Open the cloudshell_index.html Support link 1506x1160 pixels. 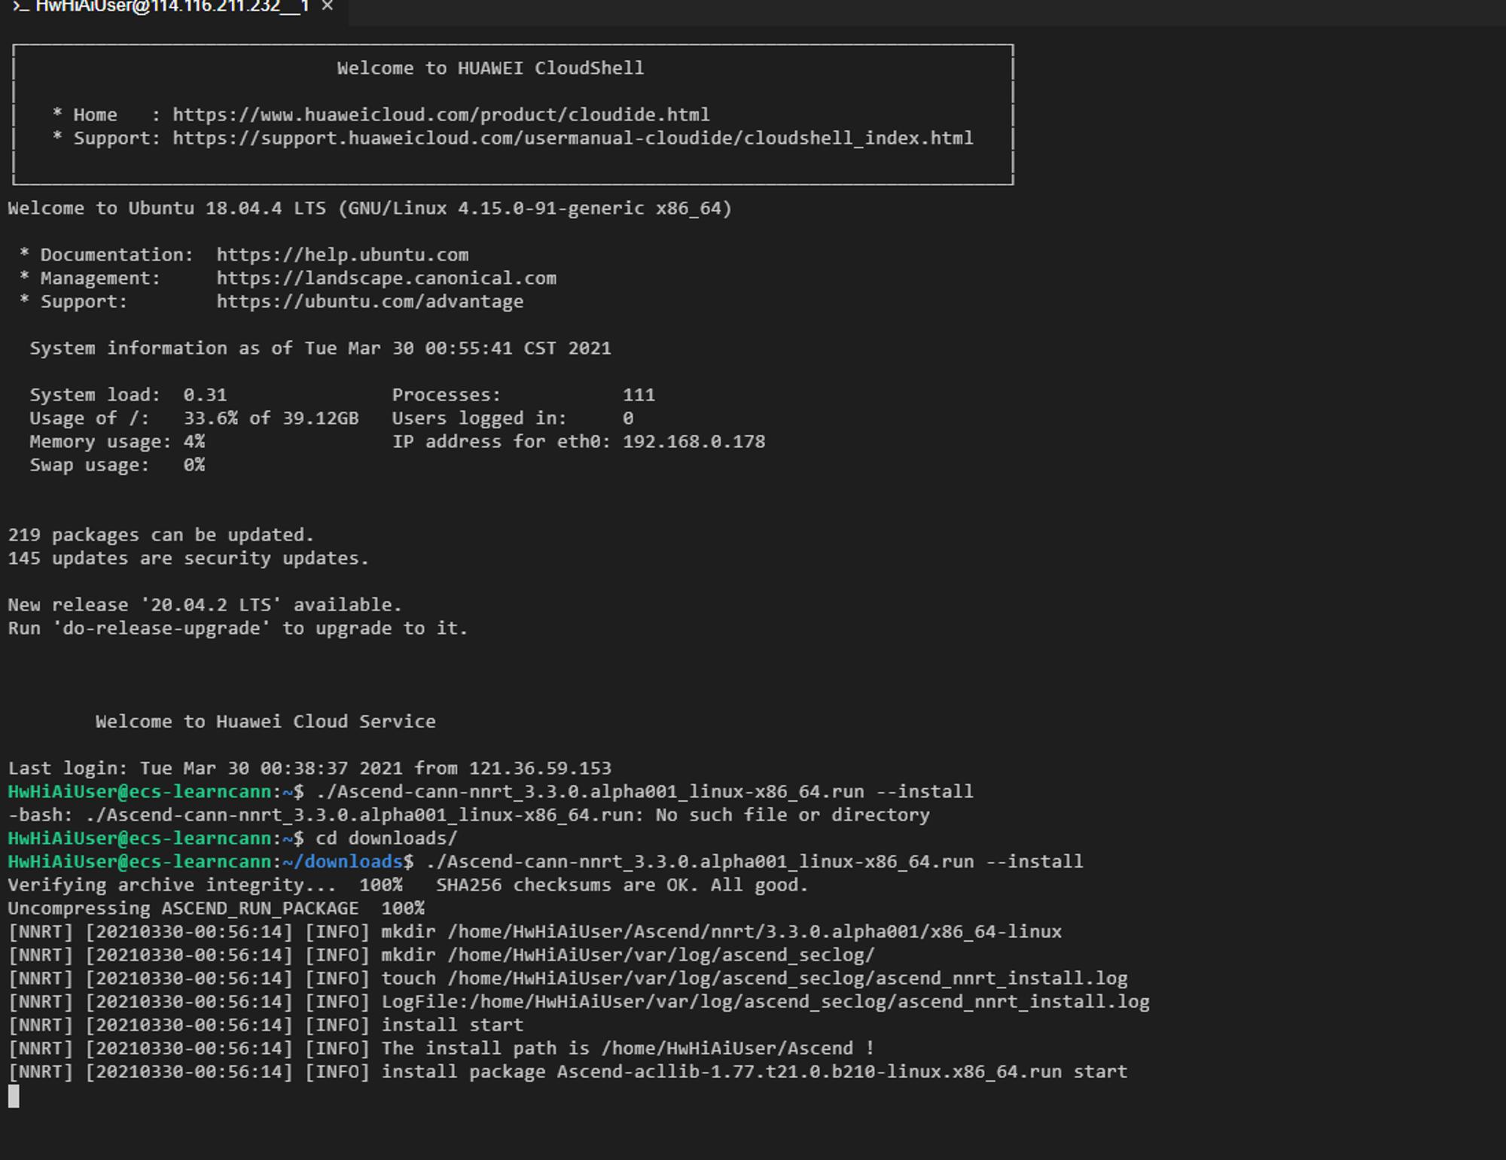pyautogui.click(x=572, y=138)
